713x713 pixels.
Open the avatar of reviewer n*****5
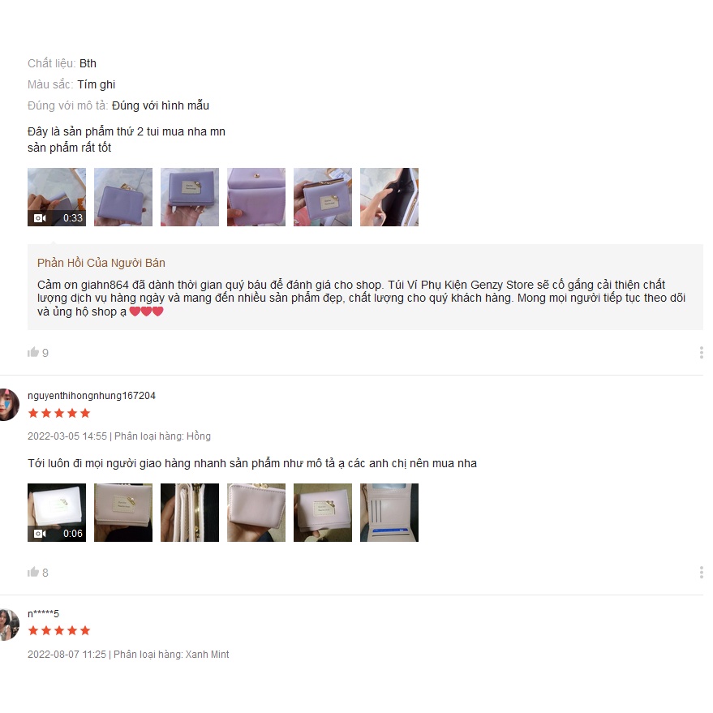click(x=8, y=625)
